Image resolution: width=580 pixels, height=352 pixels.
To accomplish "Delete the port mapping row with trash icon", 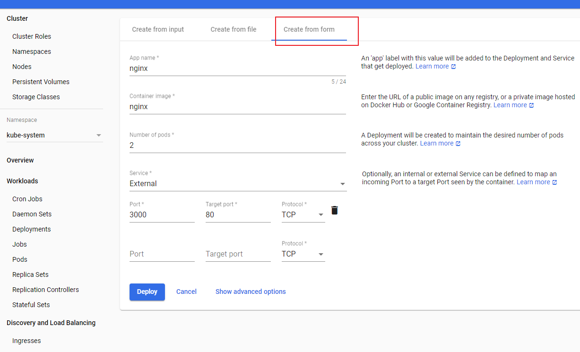I will [x=335, y=211].
